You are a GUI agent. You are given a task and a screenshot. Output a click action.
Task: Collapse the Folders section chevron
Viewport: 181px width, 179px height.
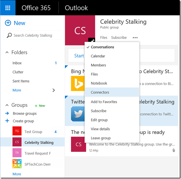click(7, 52)
